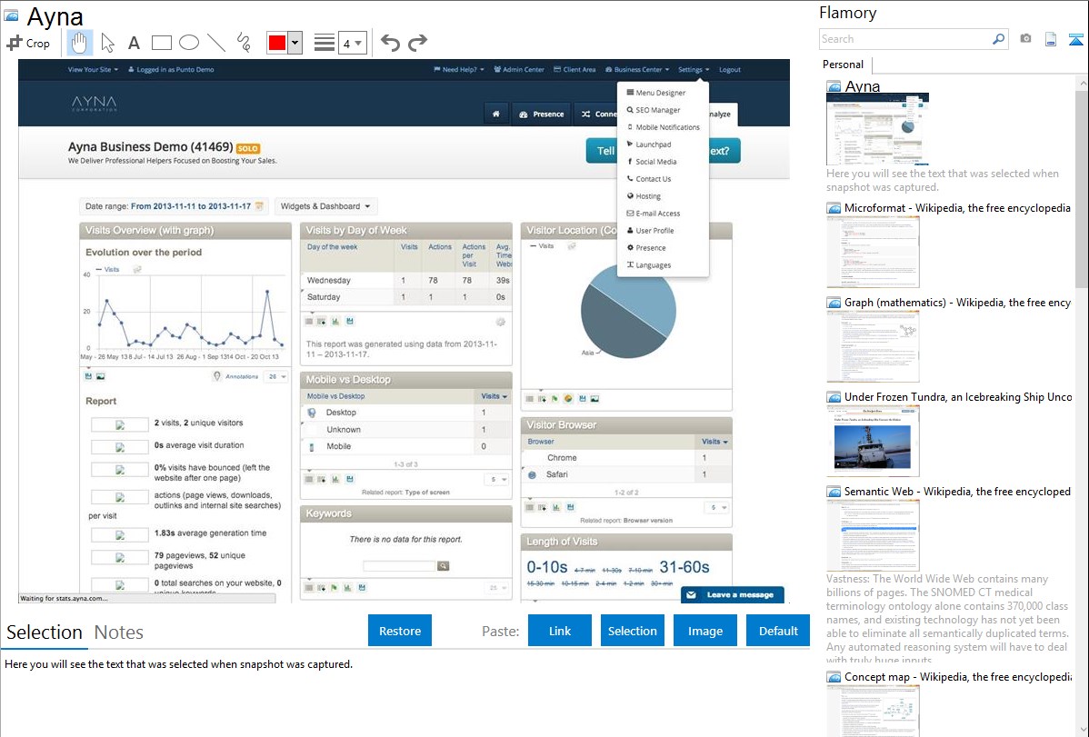Select the Crop tool
Image resolution: width=1089 pixels, height=737 pixels.
(x=28, y=43)
